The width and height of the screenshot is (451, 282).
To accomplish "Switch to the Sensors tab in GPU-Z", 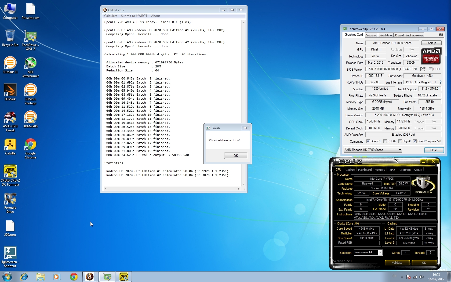I will point(371,35).
